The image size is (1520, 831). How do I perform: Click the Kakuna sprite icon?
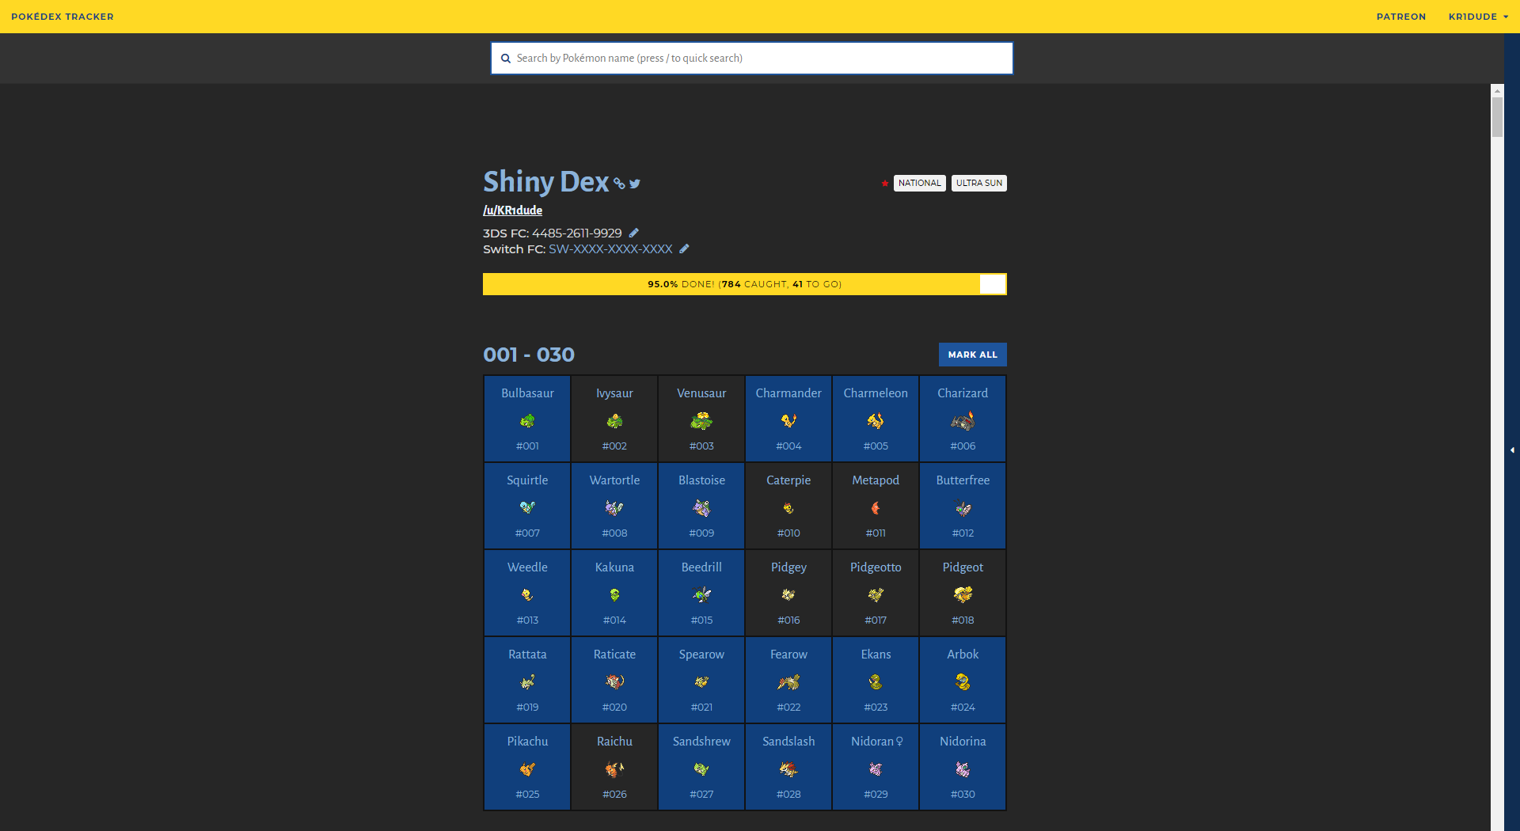pyautogui.click(x=614, y=595)
